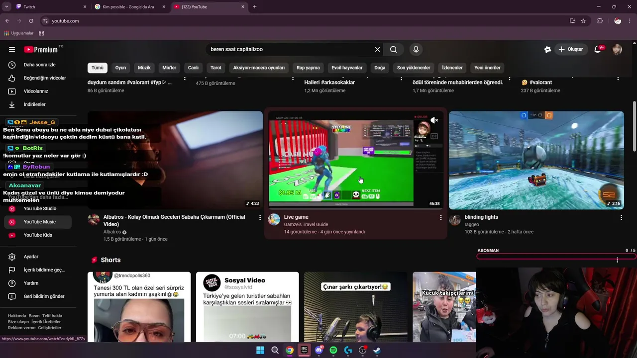Select the Tarot filter chip
The image size is (637, 358).
(216, 68)
